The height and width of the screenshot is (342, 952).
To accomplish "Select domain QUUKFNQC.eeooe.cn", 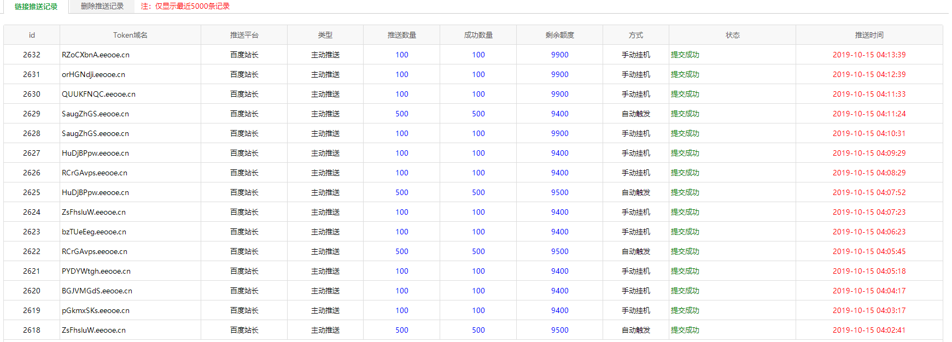I will tap(98, 94).
